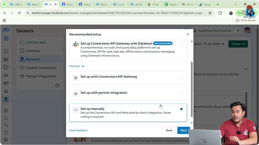
Task: Open the browser extensions puzzle icon
Action: 220,13
